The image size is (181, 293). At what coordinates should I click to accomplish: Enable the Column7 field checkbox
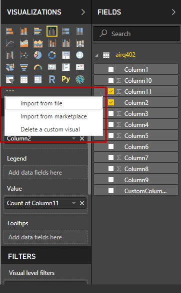coord(111,158)
